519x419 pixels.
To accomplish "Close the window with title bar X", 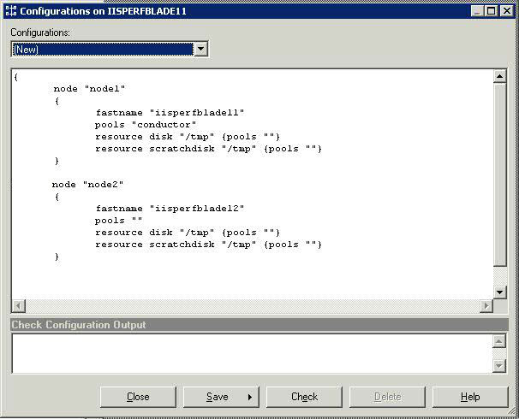I will coord(507,11).
